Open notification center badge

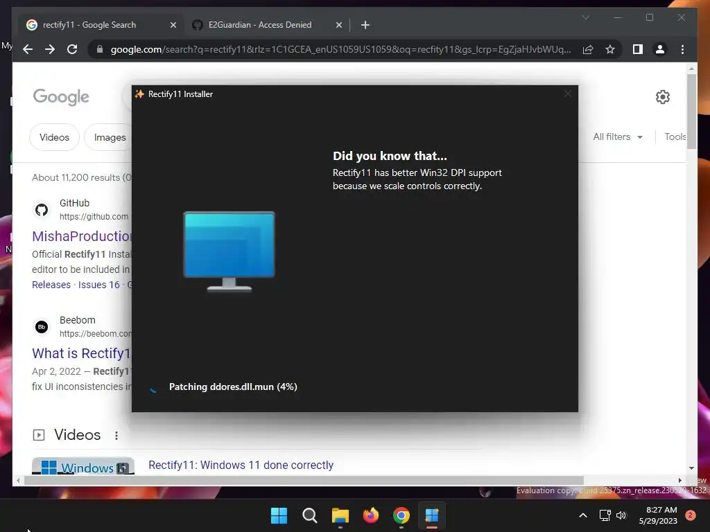pyautogui.click(x=690, y=515)
